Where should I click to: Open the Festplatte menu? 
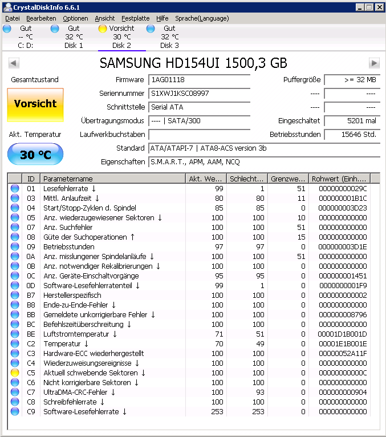click(x=136, y=18)
